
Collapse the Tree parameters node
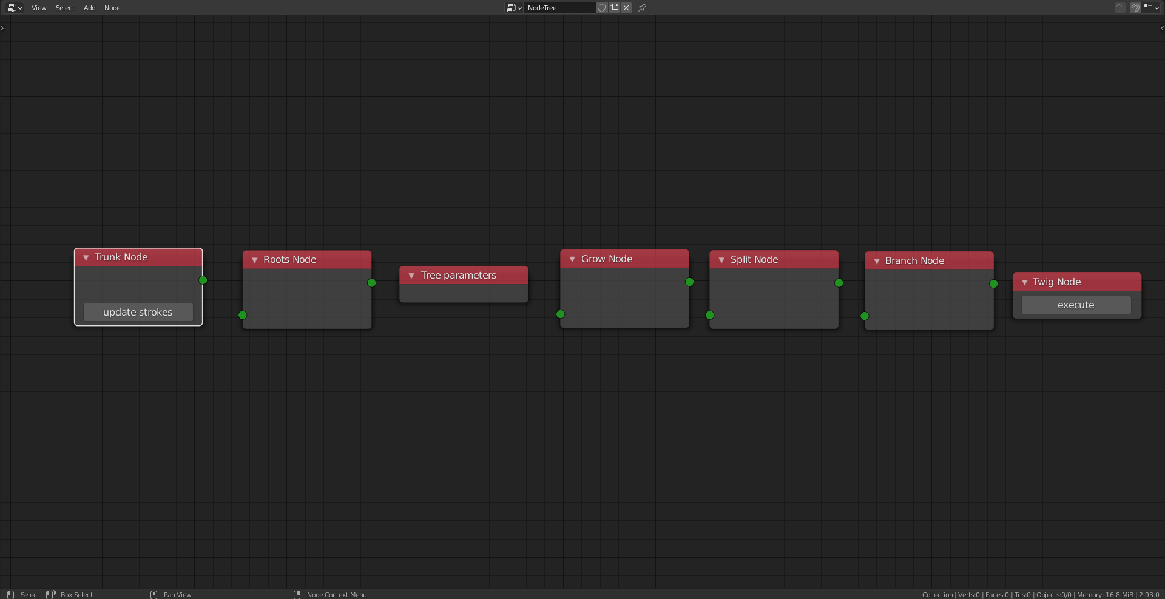(x=413, y=275)
